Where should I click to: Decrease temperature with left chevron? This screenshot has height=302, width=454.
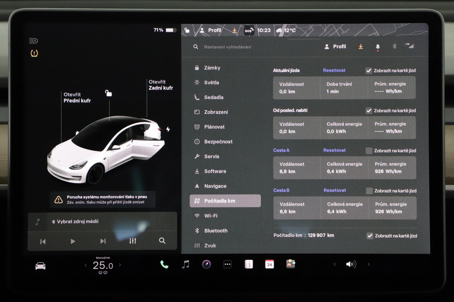pyautogui.click(x=86, y=265)
